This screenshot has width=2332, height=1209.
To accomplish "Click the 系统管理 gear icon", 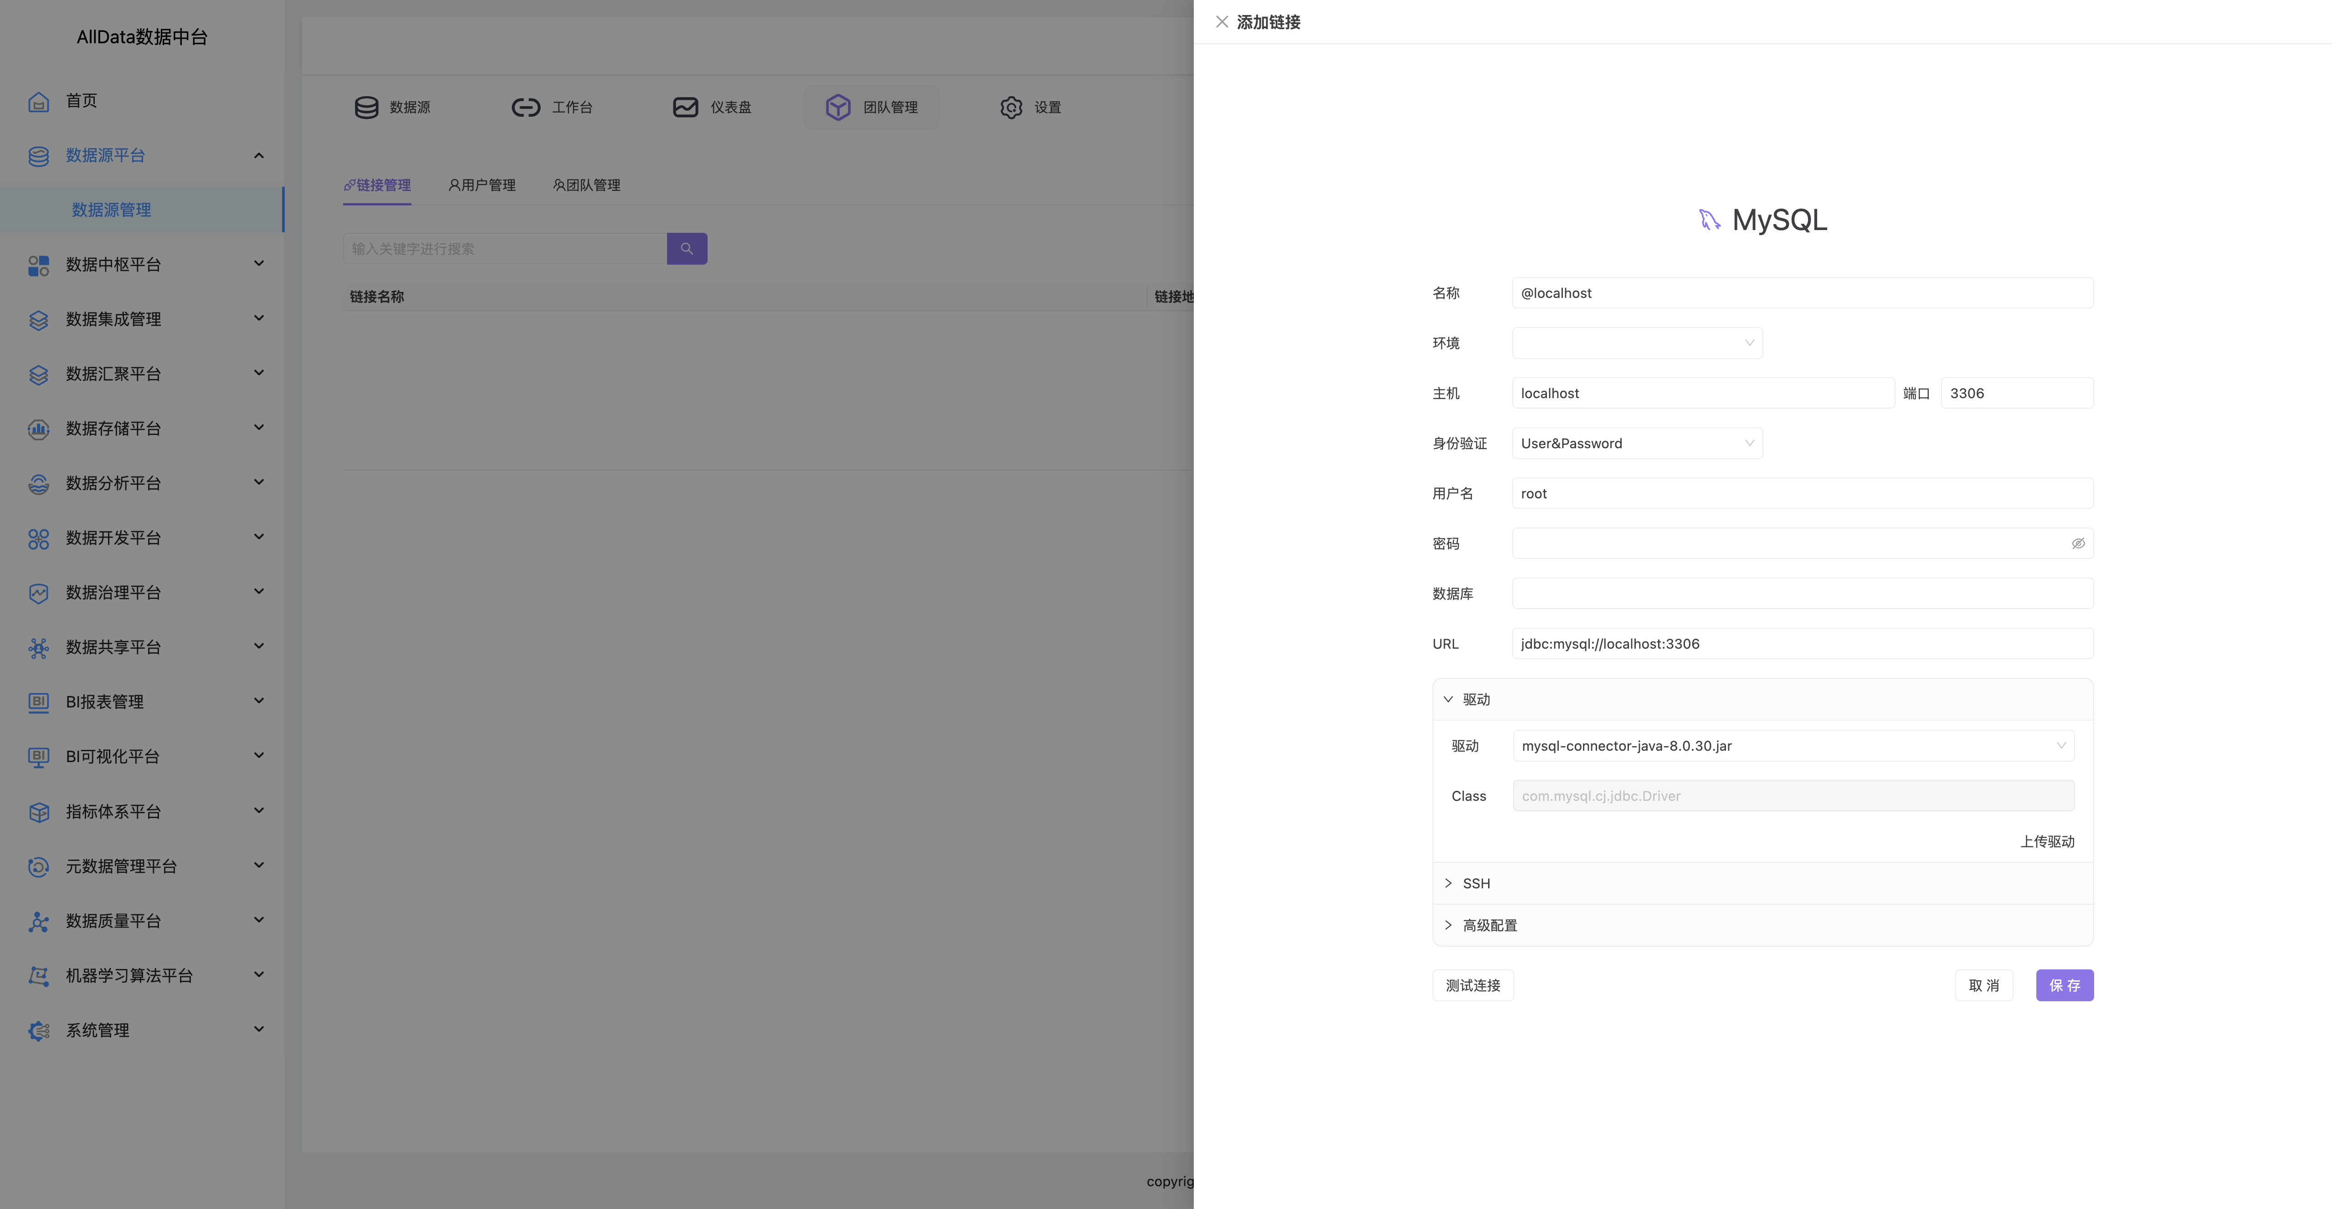I will tap(38, 1031).
